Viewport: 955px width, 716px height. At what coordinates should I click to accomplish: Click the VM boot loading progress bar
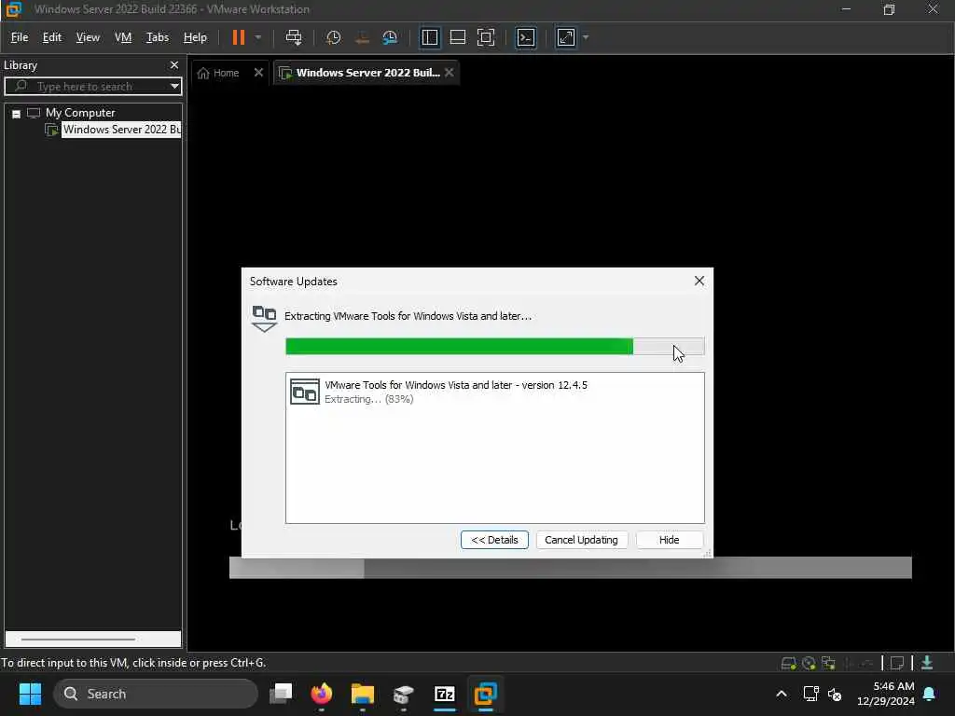click(x=570, y=568)
